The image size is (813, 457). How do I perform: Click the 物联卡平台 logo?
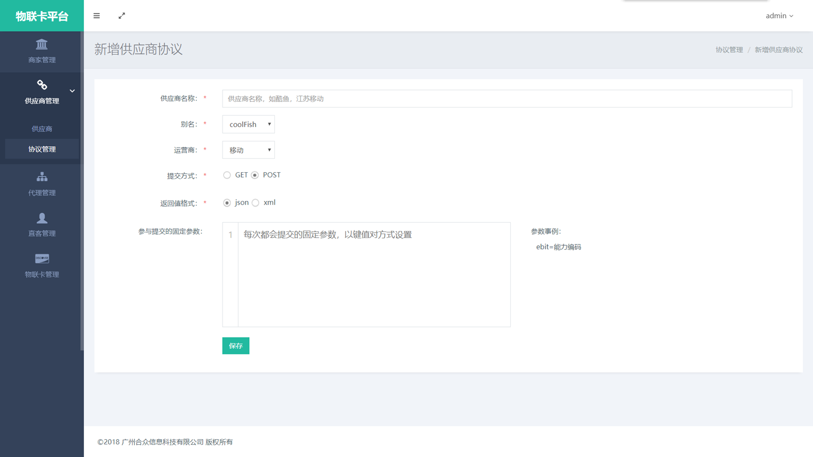click(42, 16)
